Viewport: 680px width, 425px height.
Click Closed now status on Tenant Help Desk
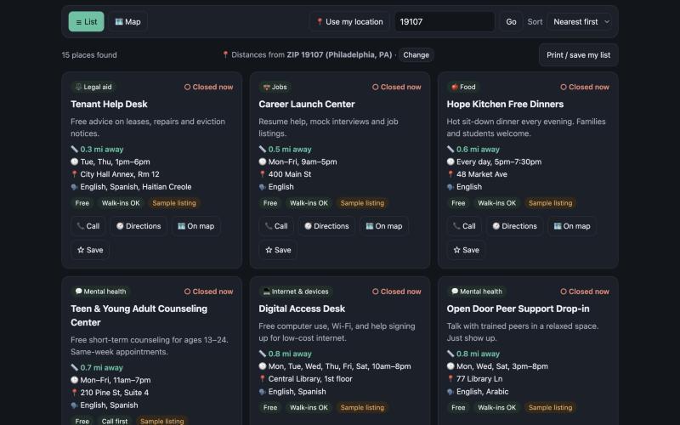pyautogui.click(x=208, y=87)
